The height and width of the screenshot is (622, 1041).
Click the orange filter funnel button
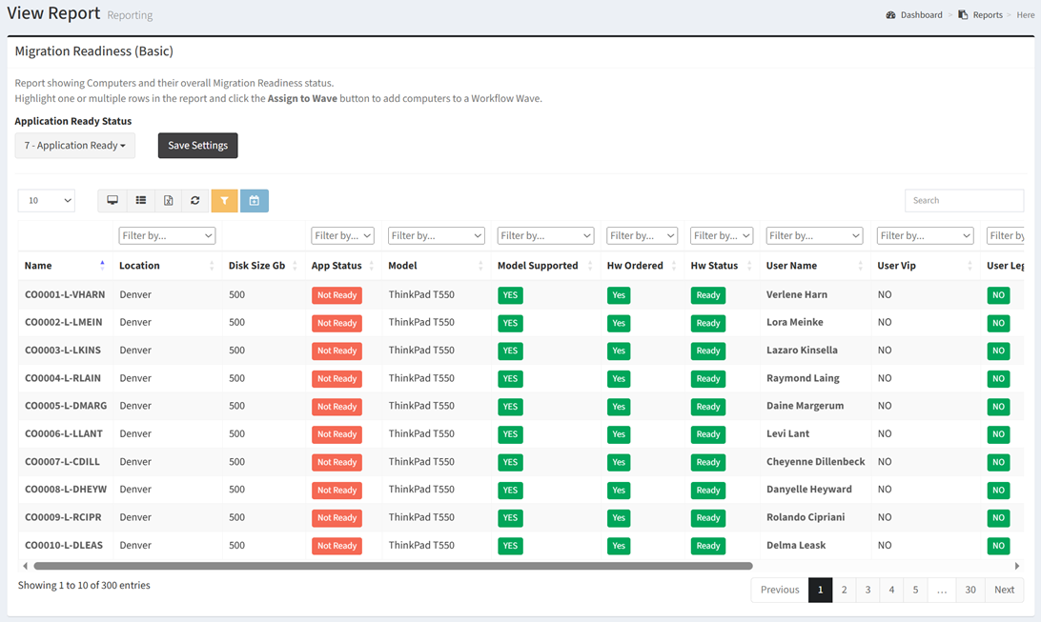point(224,201)
